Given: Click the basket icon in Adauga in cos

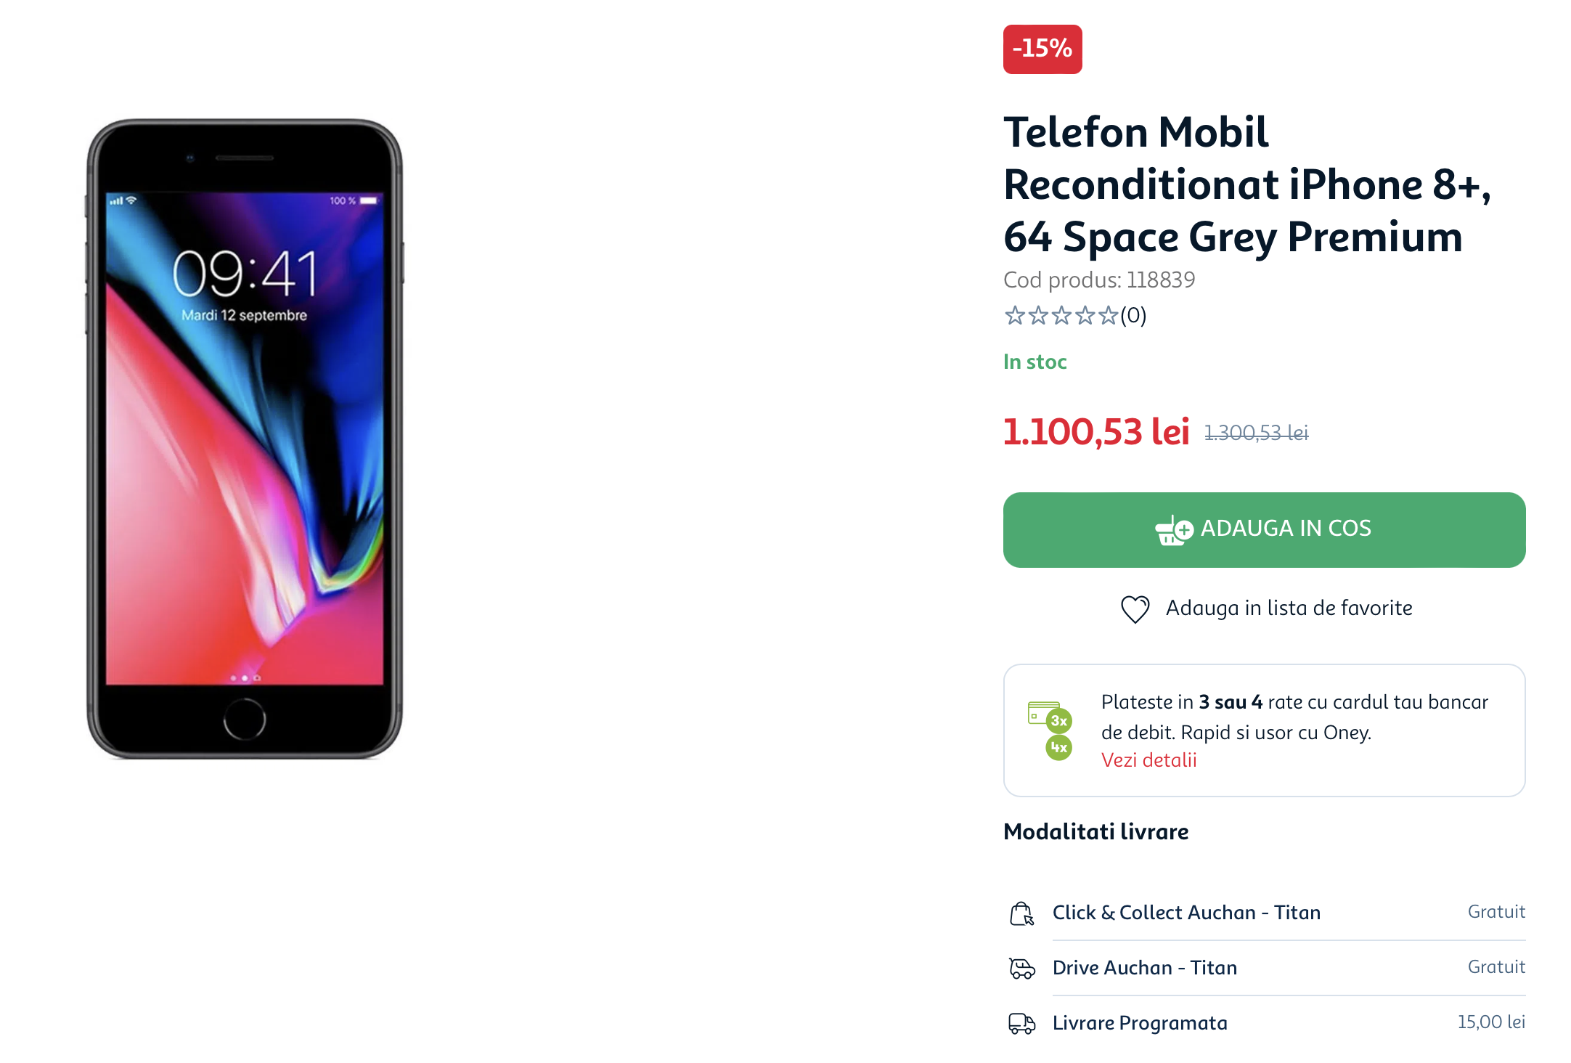Looking at the screenshot, I should (x=1174, y=529).
